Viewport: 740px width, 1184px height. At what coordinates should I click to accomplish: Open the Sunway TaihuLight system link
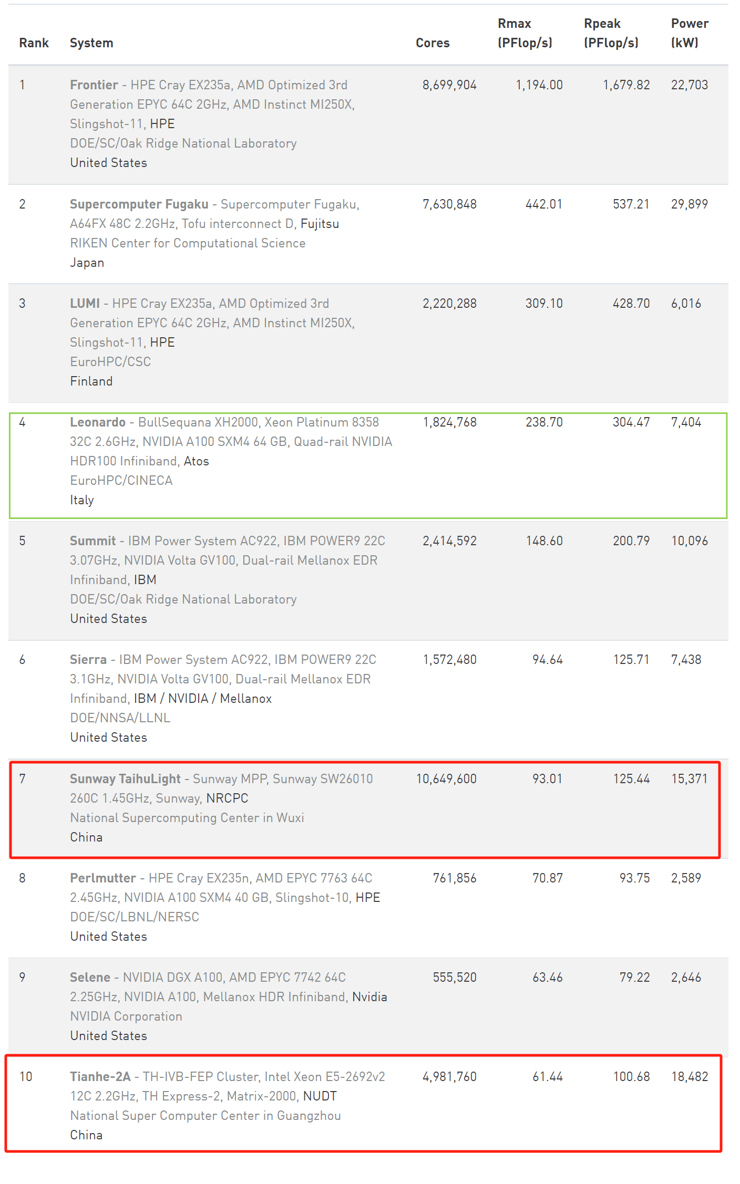tap(125, 778)
